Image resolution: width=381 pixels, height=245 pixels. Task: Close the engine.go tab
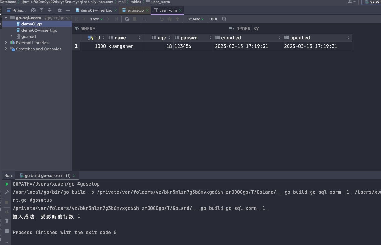pos(147,10)
